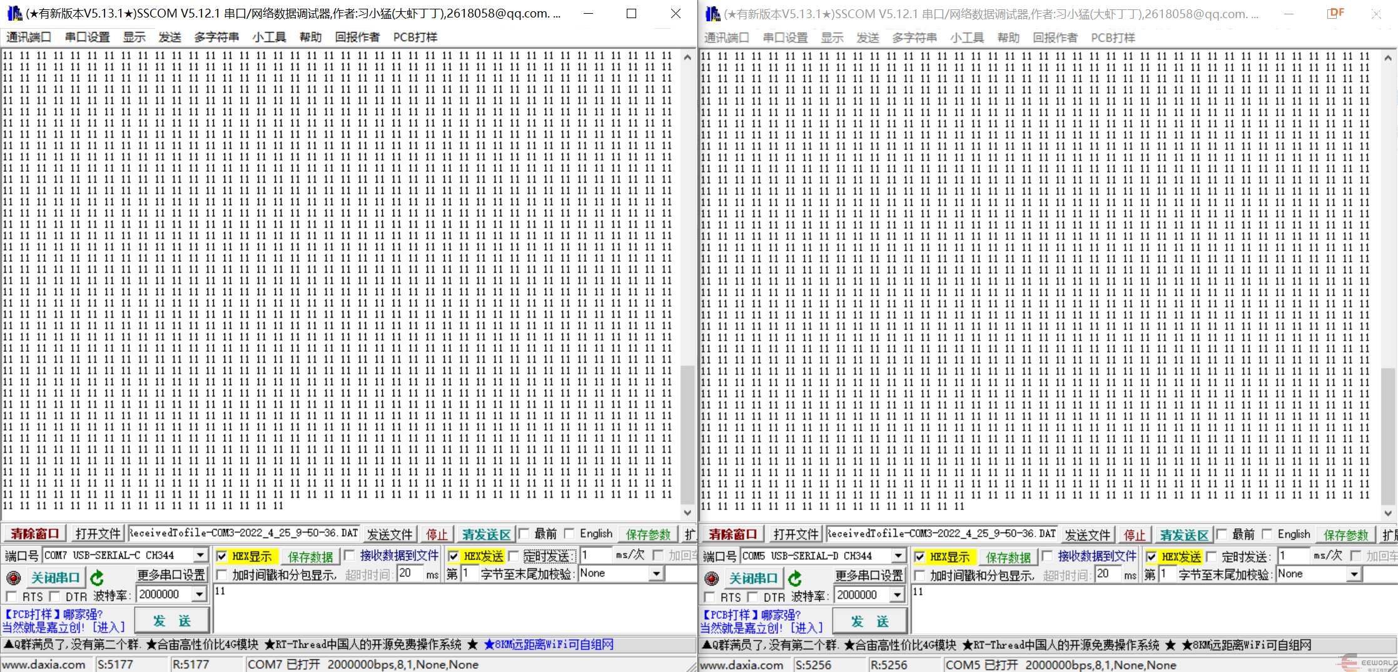
Task: Open the PCB打样 嘉立创 link in left window
Action: [63, 621]
